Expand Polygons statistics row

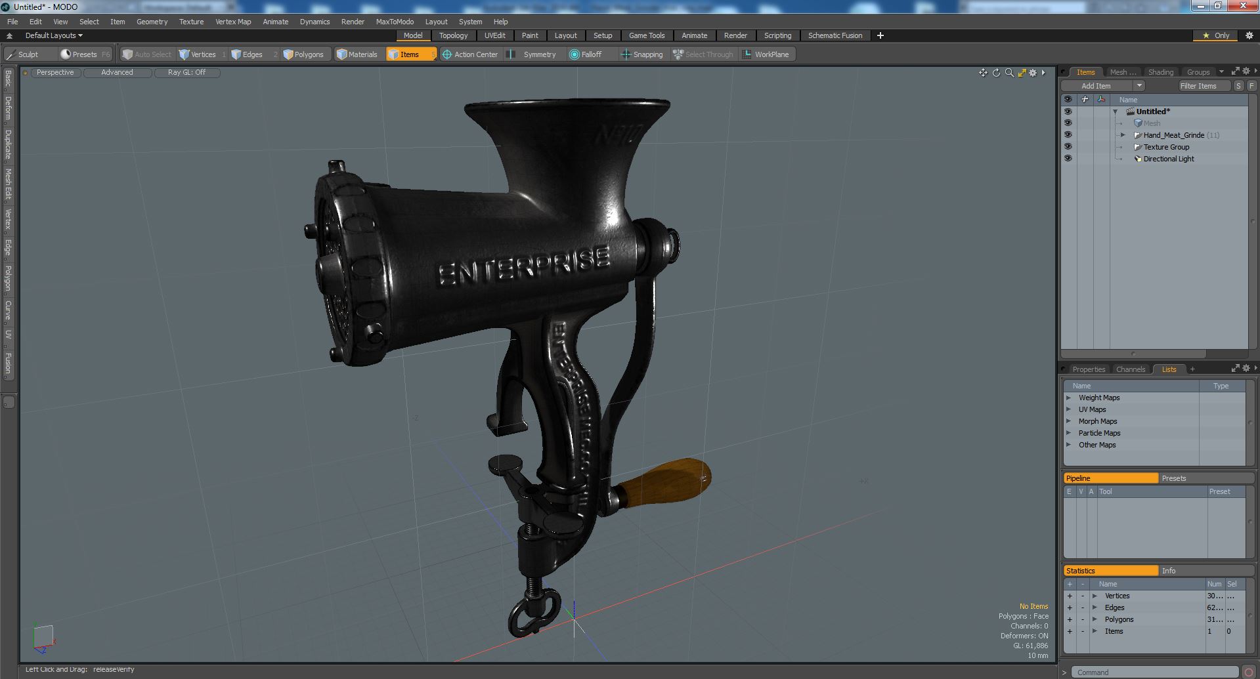(x=1095, y=619)
